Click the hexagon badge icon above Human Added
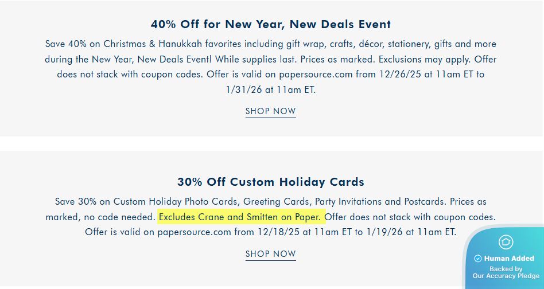This screenshot has height=289, width=544. tap(506, 242)
